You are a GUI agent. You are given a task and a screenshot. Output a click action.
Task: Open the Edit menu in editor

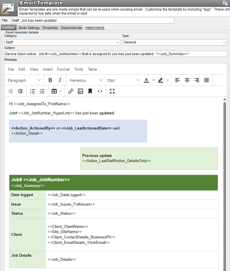(22, 69)
